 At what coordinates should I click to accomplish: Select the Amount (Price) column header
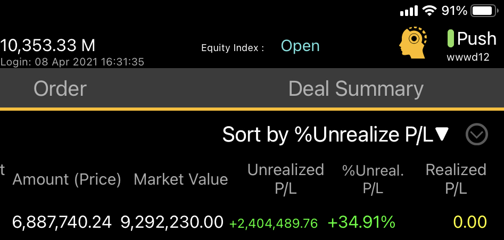(67, 179)
